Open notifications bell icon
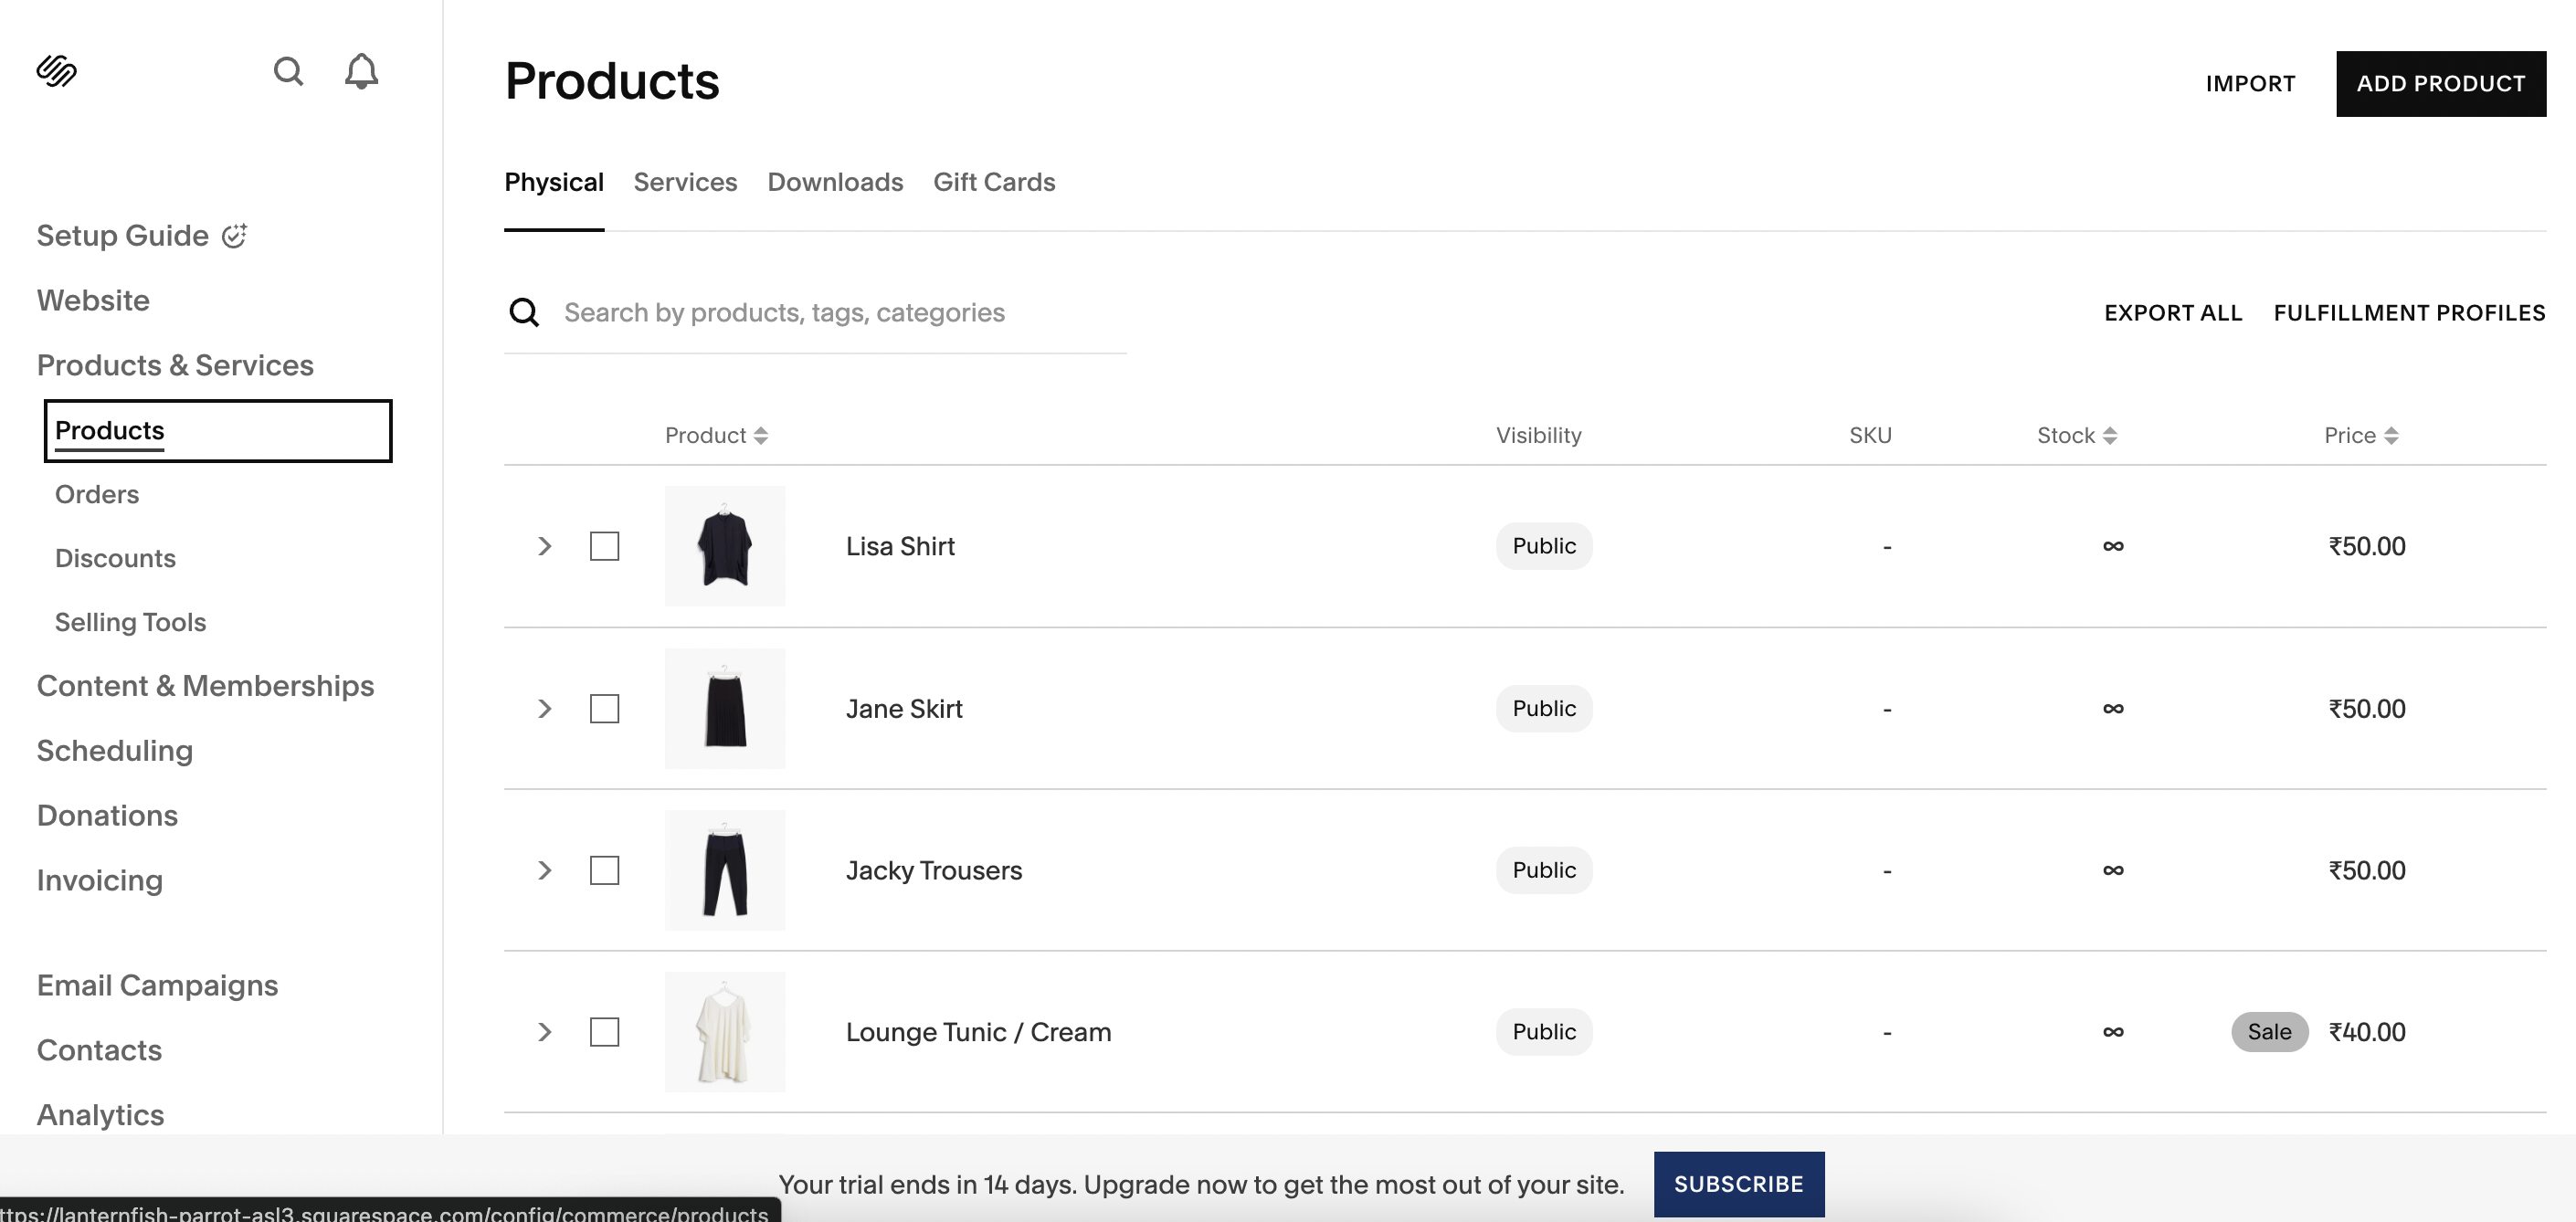Screen dimensions: 2576x1222 click(361, 71)
